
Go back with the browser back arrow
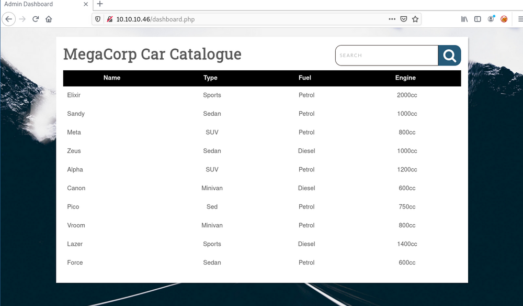[8, 19]
